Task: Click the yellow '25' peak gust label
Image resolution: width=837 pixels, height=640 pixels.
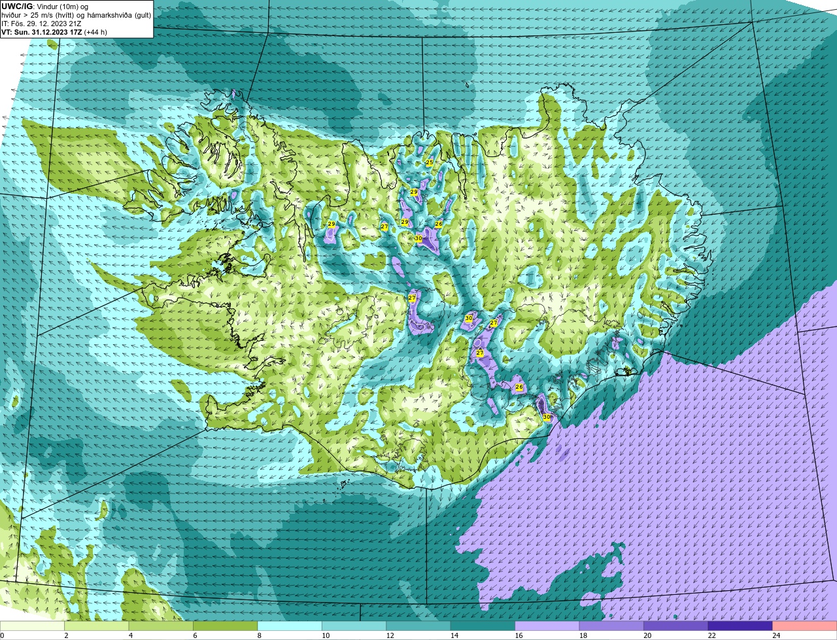Action: pos(430,162)
